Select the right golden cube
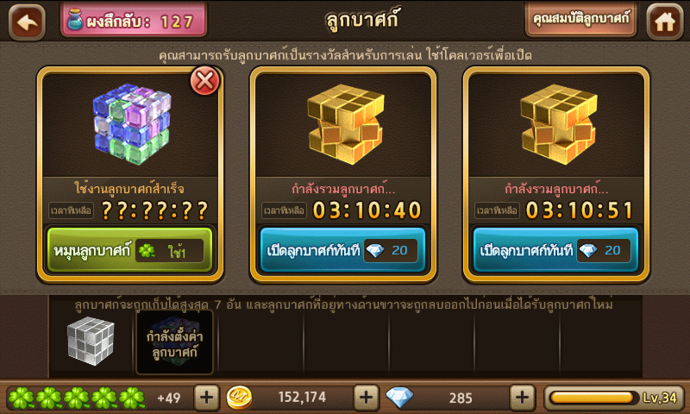690x414 pixels. (x=557, y=124)
